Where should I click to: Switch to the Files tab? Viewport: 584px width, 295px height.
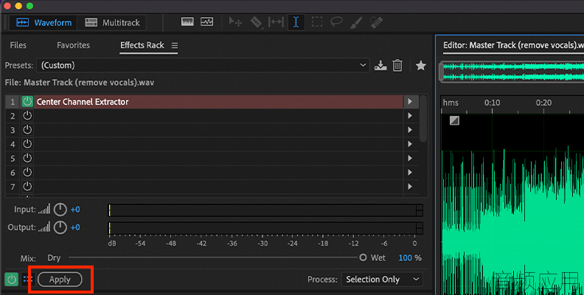pos(18,45)
